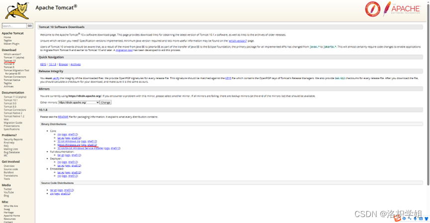Download the 32-bit/64-bit Windows Service Installer
Screen dimensions: 430x223
81,148
